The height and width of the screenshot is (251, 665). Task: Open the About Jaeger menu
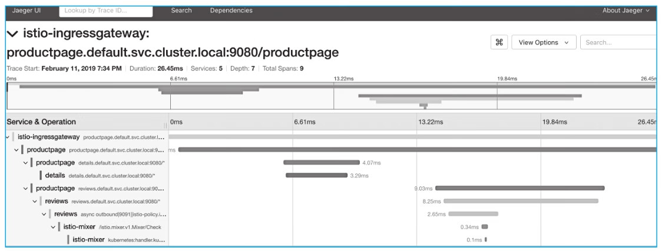pyautogui.click(x=626, y=11)
